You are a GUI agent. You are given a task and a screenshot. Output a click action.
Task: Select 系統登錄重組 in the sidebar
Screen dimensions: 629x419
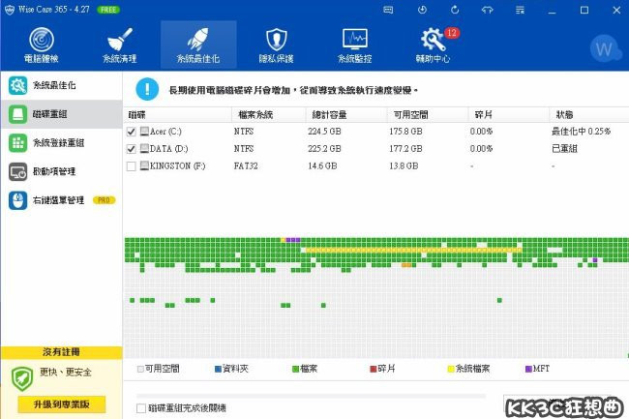61,143
